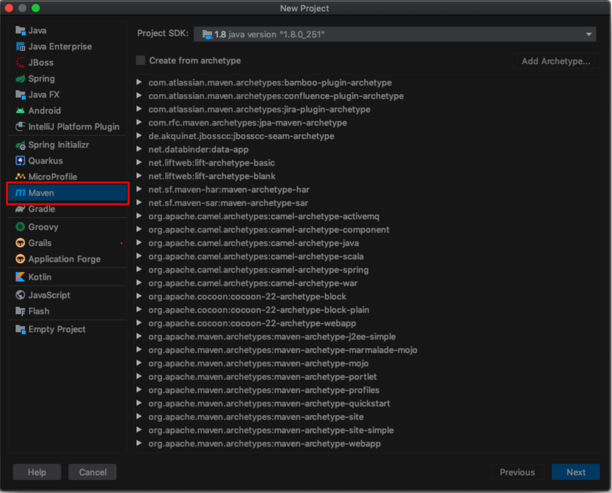Click the Application Forge icon
The height and width of the screenshot is (493, 612).
click(20, 259)
